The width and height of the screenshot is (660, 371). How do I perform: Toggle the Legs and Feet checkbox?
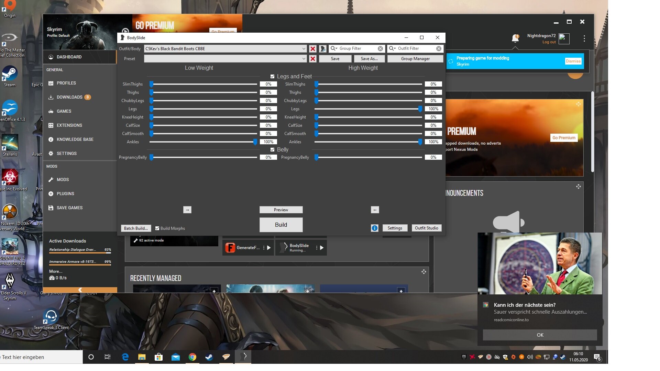[x=272, y=77]
